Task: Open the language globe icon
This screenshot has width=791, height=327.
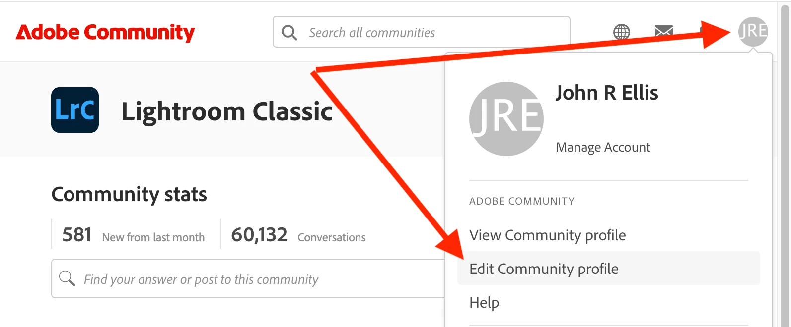Action: coord(621,32)
